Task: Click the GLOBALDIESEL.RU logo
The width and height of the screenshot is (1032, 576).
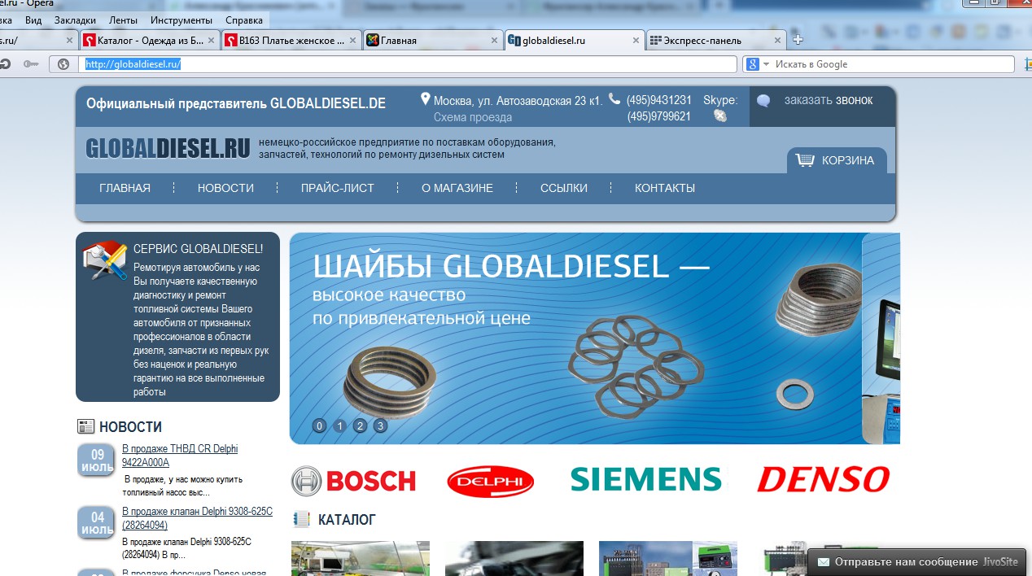Action: 168,148
